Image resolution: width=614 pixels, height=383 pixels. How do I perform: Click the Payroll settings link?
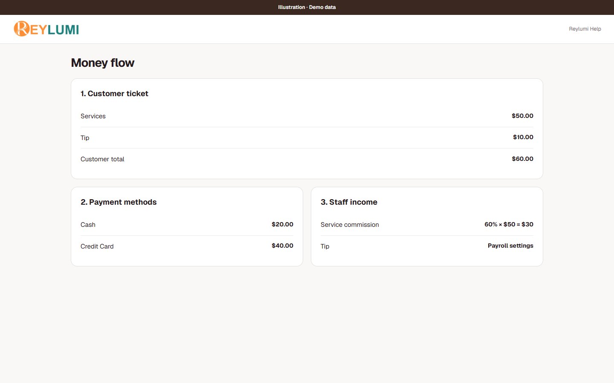(x=510, y=246)
